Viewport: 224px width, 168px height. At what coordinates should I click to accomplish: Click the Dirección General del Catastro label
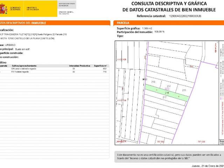click(x=66, y=12)
